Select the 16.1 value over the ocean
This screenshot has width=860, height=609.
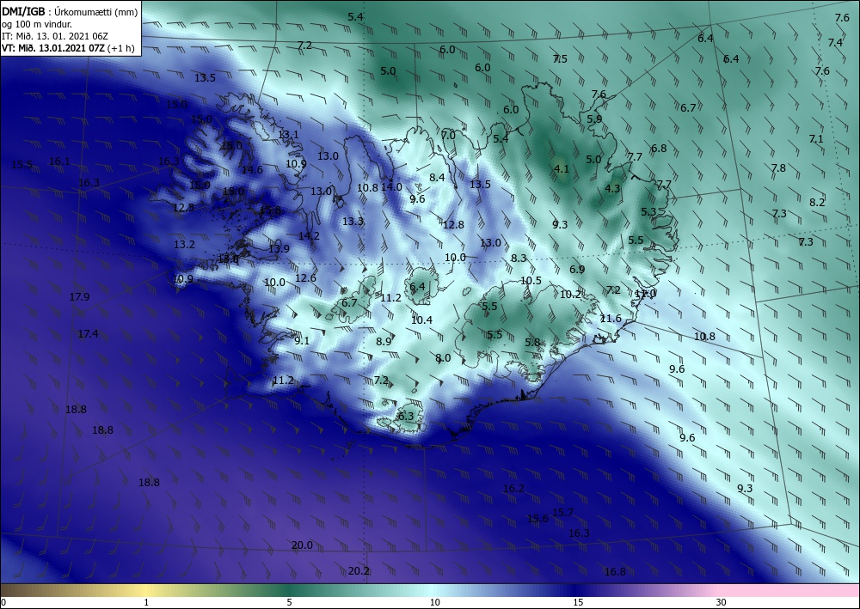pyautogui.click(x=59, y=161)
